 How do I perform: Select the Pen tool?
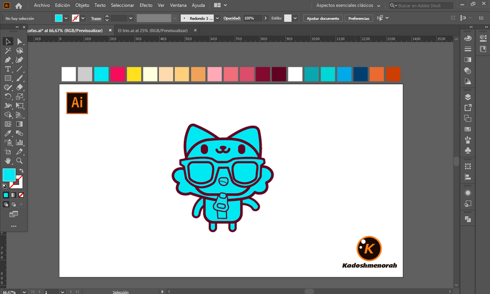(x=8, y=60)
